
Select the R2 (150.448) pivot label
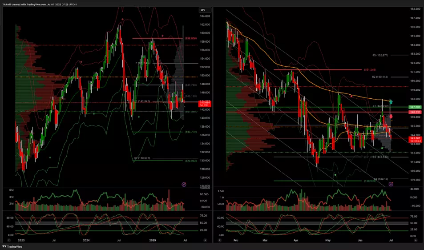pos(380,77)
